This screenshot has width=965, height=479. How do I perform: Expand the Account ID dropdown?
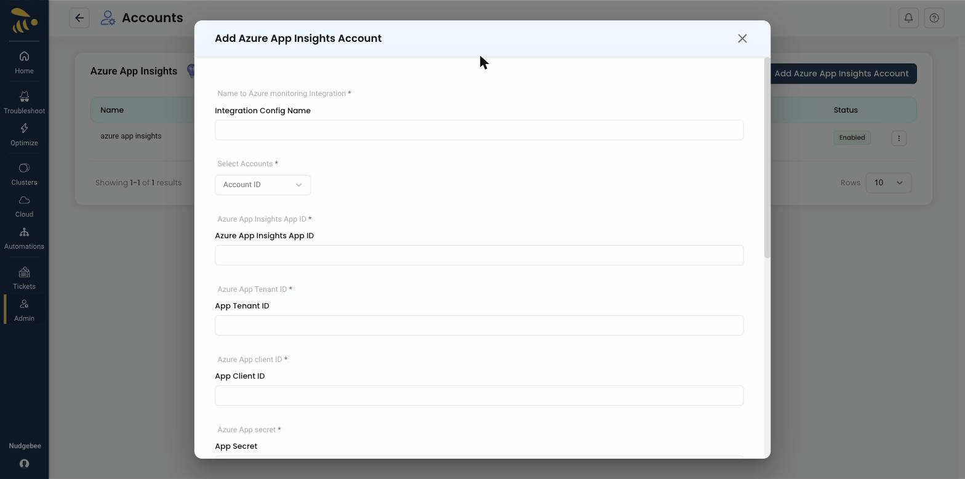point(263,185)
